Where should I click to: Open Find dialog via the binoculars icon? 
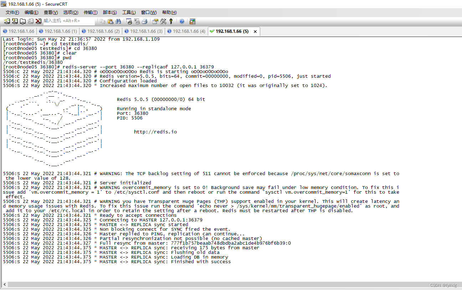pos(118,21)
